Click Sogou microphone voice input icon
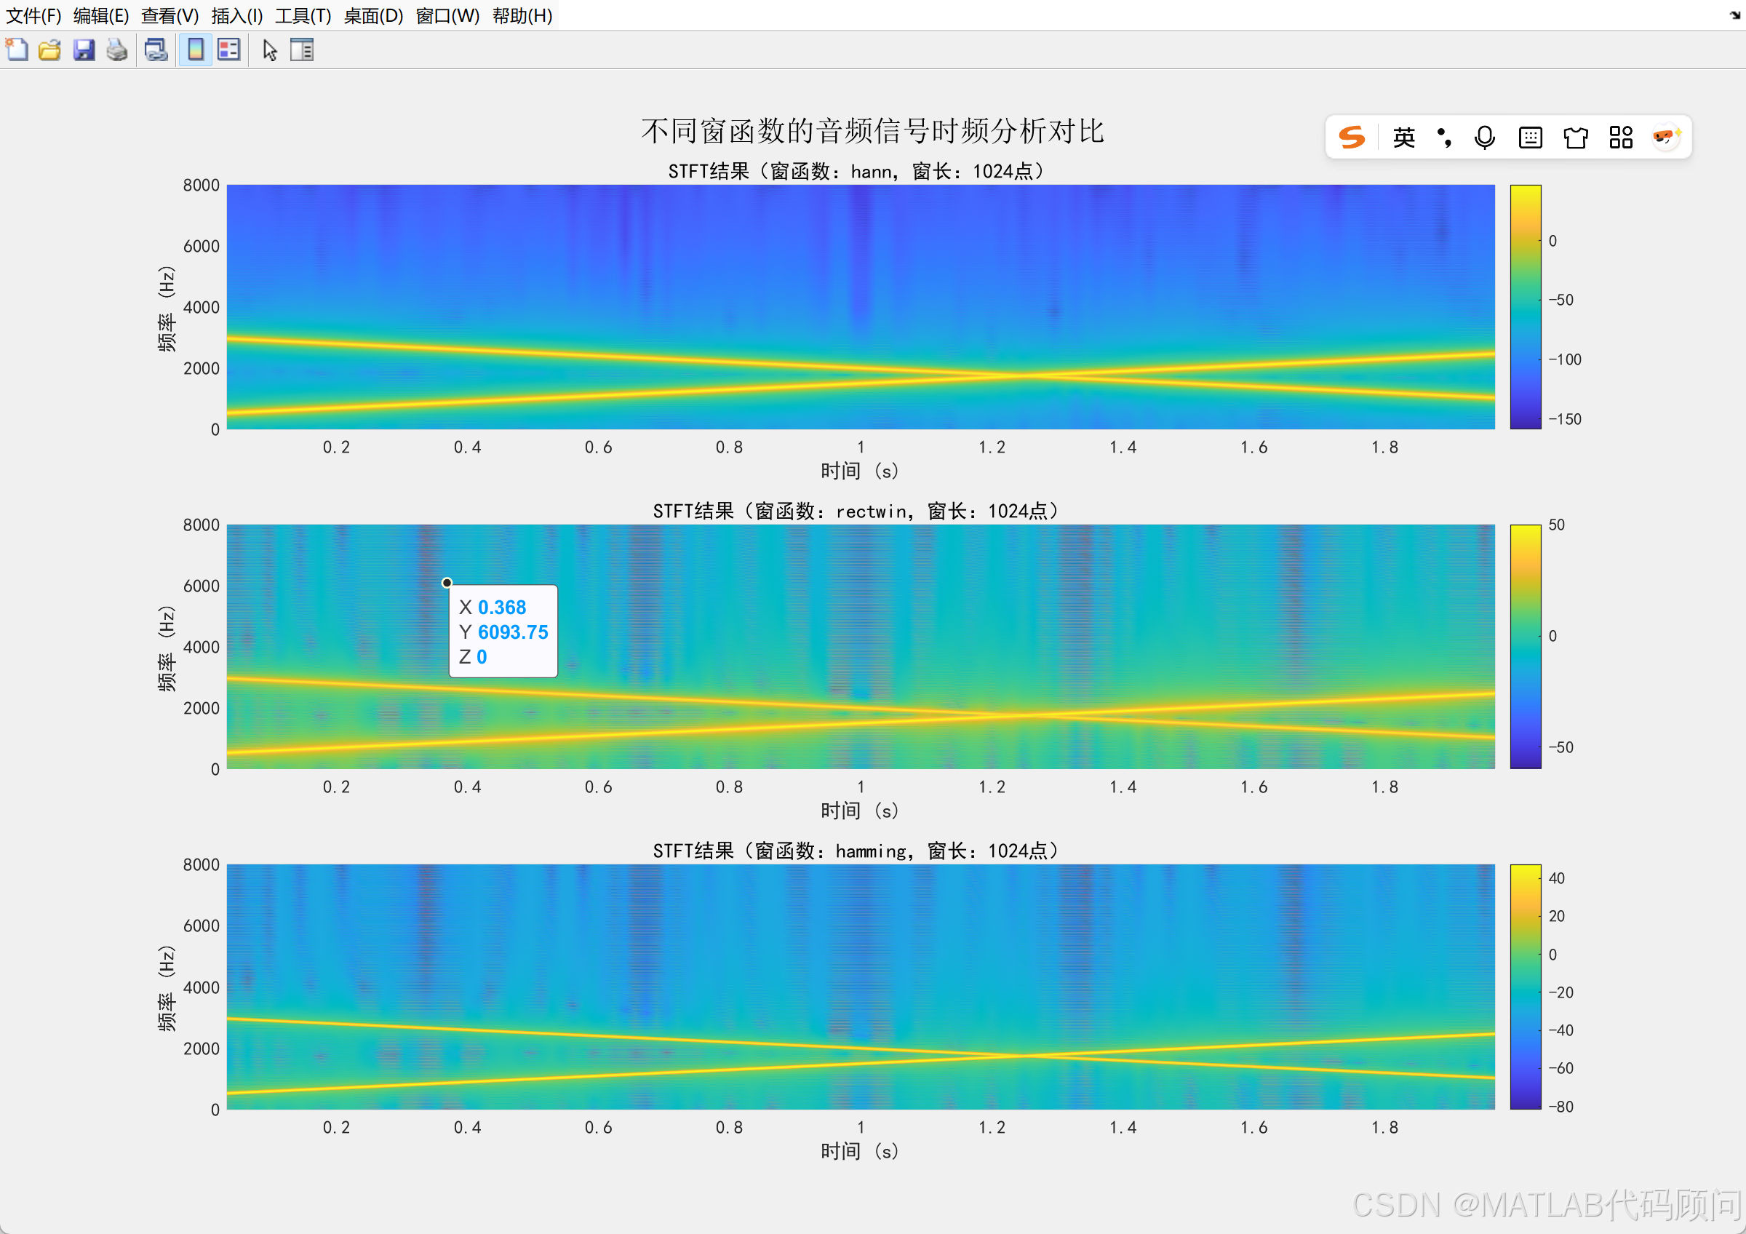Image resolution: width=1746 pixels, height=1234 pixels. [1484, 138]
